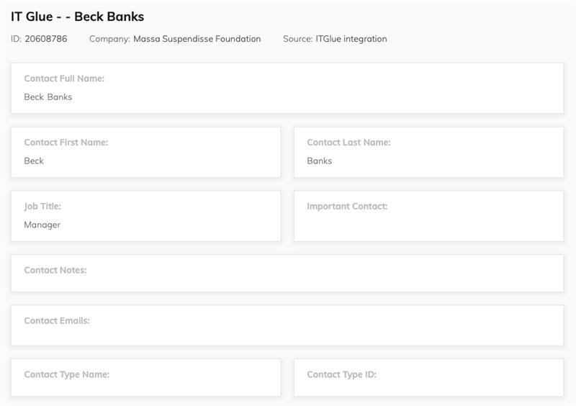Click the Beck Banks full name value

click(x=48, y=97)
